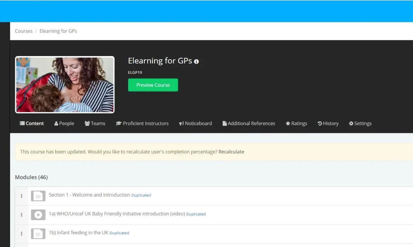
Task: Open the drag handle menu for Section 1 row
Action: [22, 196]
